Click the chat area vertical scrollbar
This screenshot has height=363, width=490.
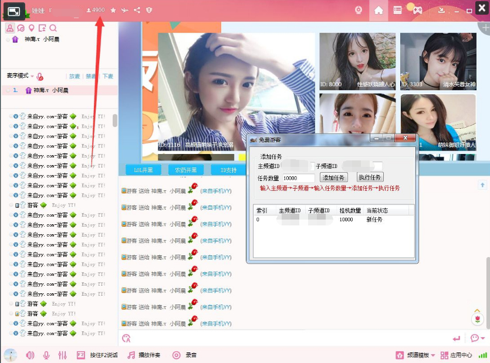tap(488, 293)
